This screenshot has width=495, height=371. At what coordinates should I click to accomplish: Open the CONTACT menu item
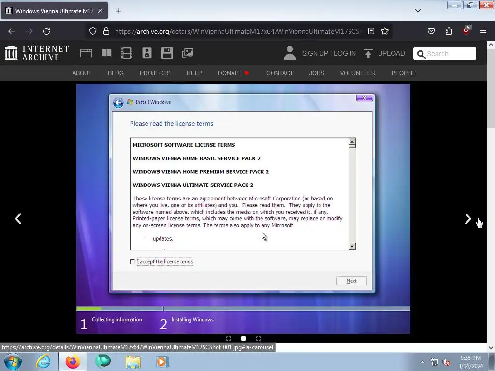(x=280, y=73)
